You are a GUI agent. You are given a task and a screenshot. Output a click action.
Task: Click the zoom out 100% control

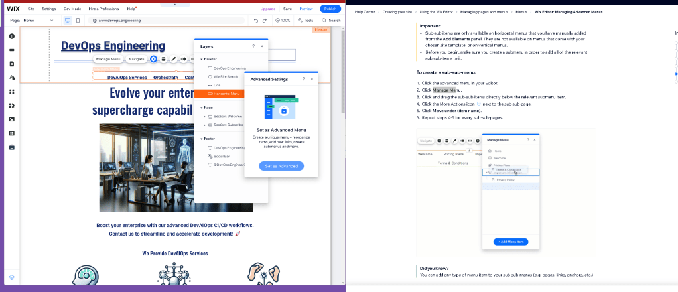coord(283,21)
